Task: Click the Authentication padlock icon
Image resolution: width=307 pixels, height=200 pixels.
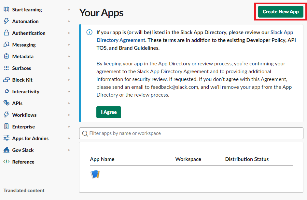Action: pos(6,33)
